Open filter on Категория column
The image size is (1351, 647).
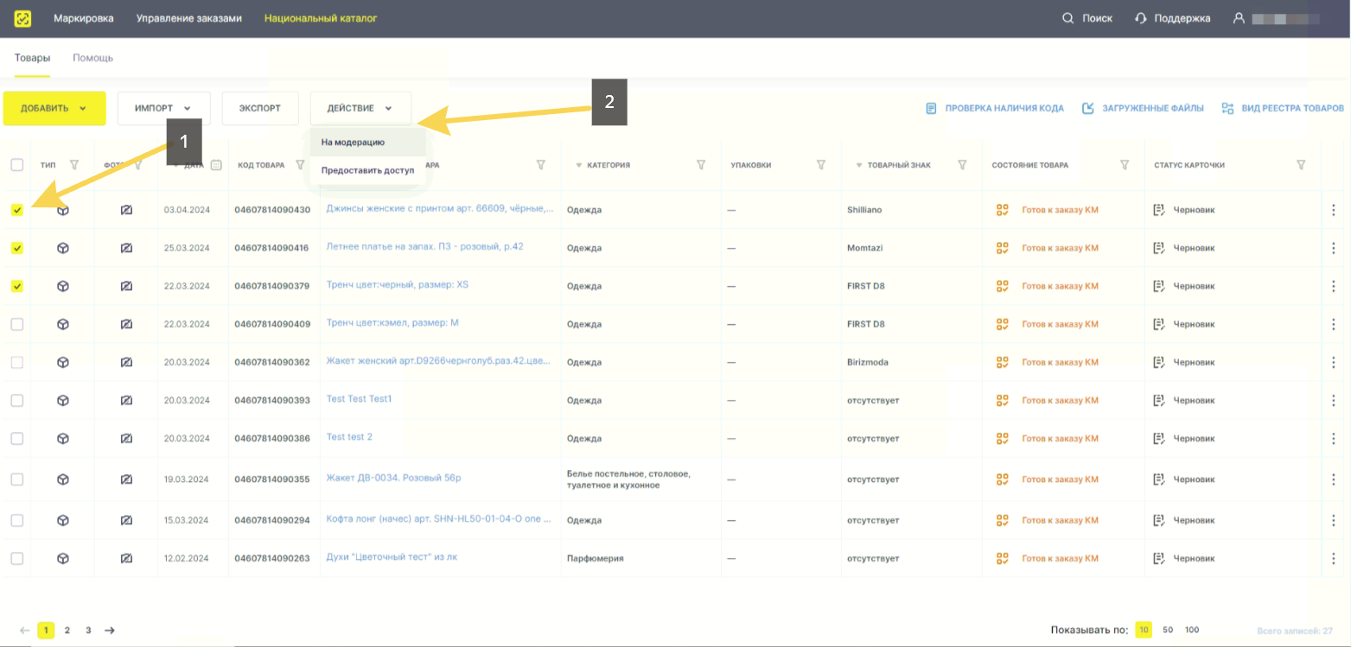701,165
